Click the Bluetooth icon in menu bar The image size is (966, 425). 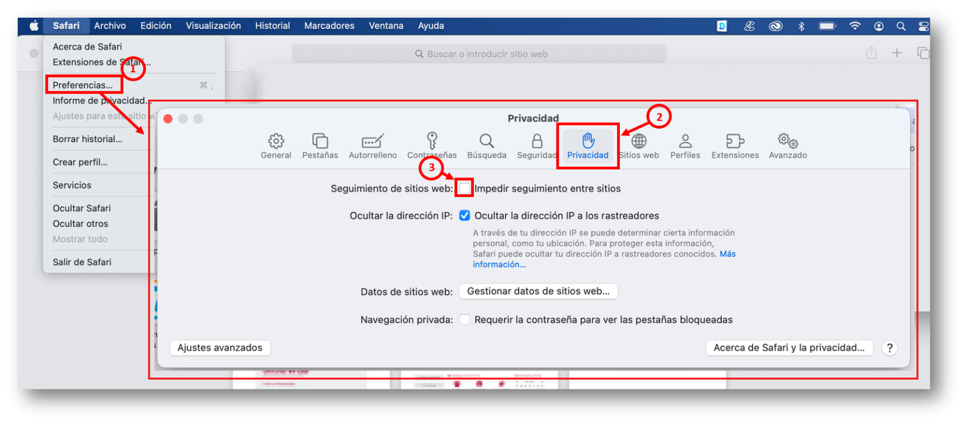point(801,26)
